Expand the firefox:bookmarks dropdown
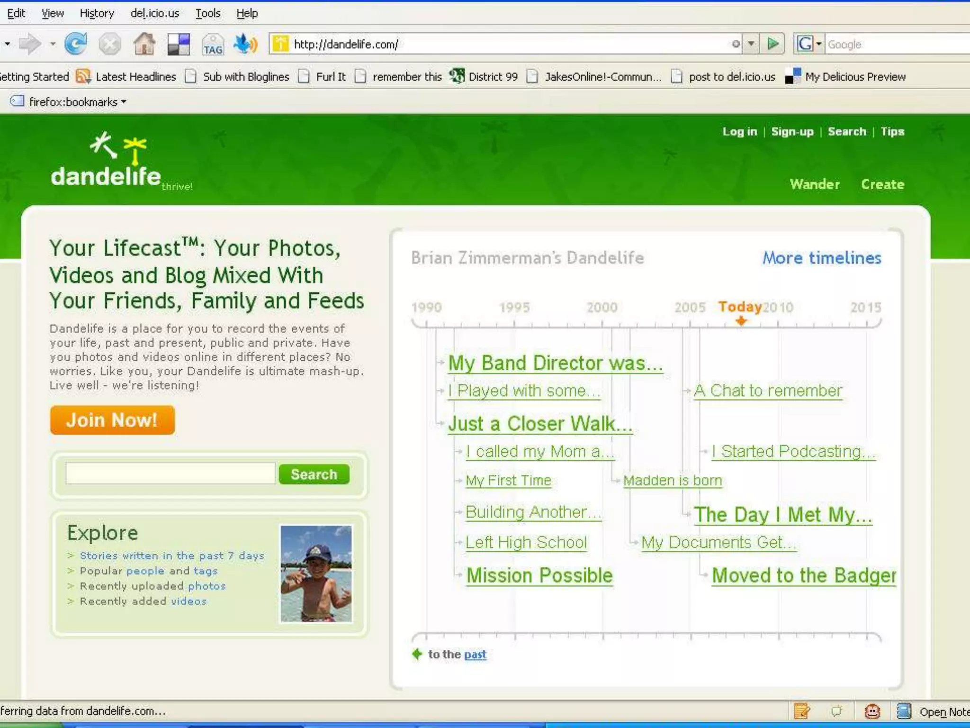 (124, 102)
